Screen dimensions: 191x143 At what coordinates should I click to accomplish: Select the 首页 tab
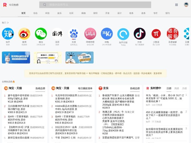point(23,13)
